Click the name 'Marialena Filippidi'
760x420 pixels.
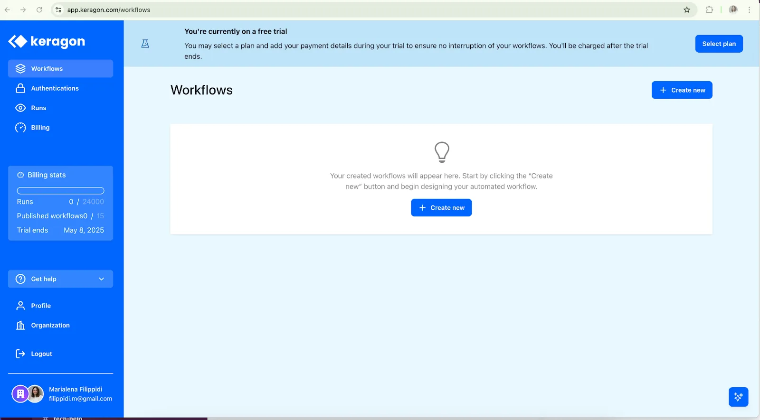click(76, 389)
